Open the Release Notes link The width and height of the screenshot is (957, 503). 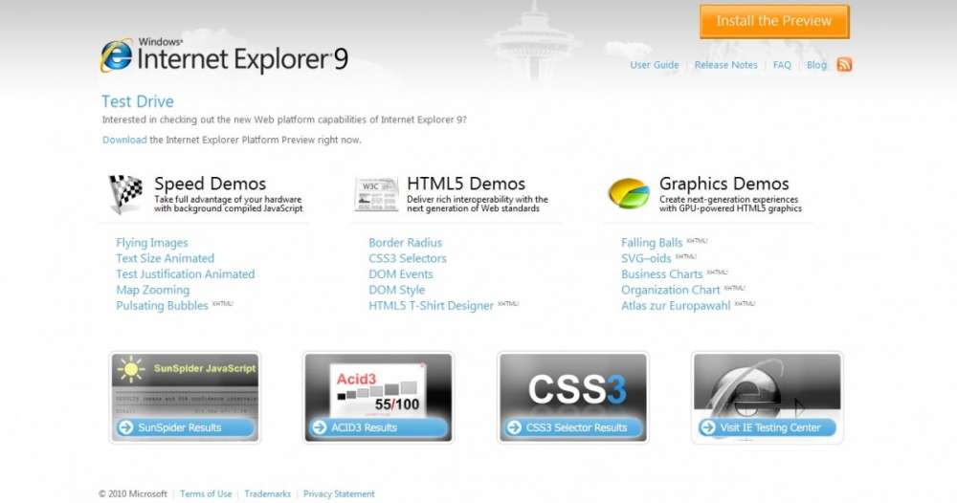[725, 65]
